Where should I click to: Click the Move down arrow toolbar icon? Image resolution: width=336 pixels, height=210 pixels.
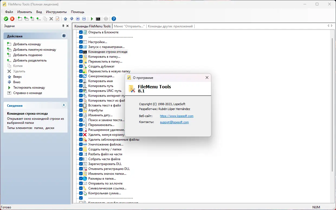(72, 19)
